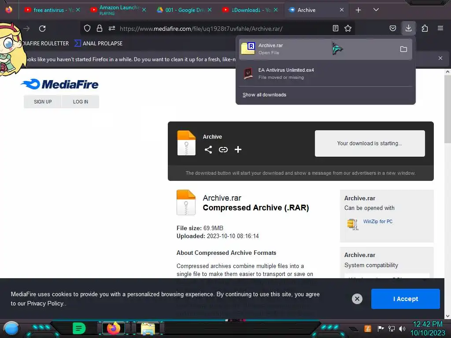Click the I Accept cookies button

pyautogui.click(x=405, y=299)
